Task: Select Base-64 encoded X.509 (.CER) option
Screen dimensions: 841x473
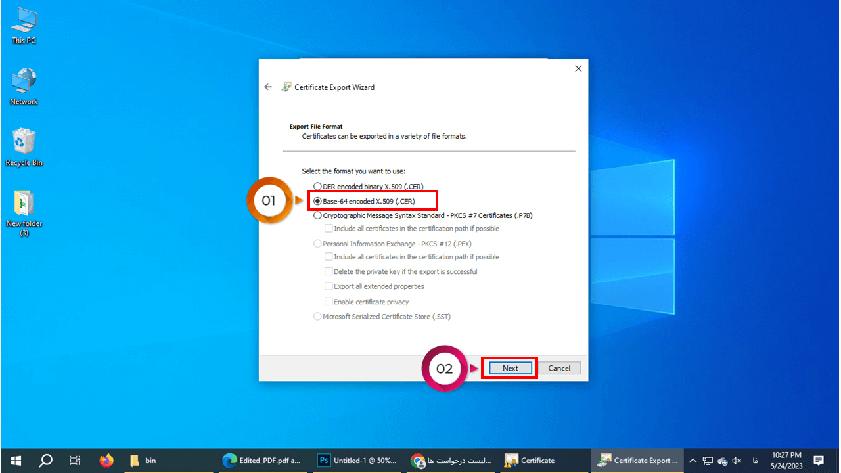Action: coord(318,201)
